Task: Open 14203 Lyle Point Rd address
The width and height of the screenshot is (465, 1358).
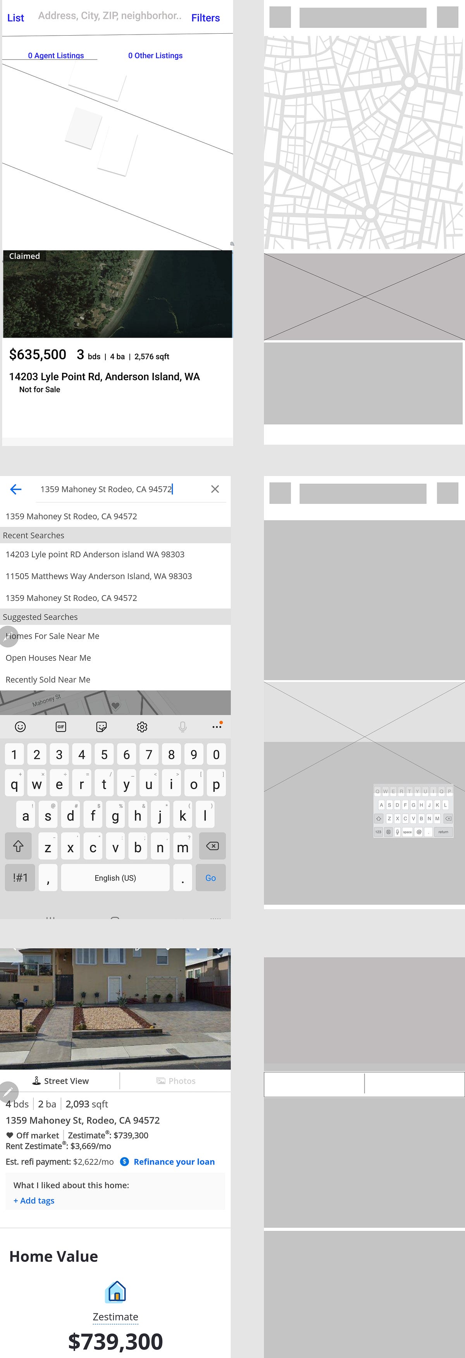Action: [104, 376]
